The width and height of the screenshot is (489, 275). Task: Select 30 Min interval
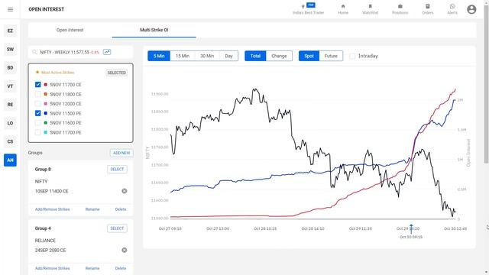[207, 56]
